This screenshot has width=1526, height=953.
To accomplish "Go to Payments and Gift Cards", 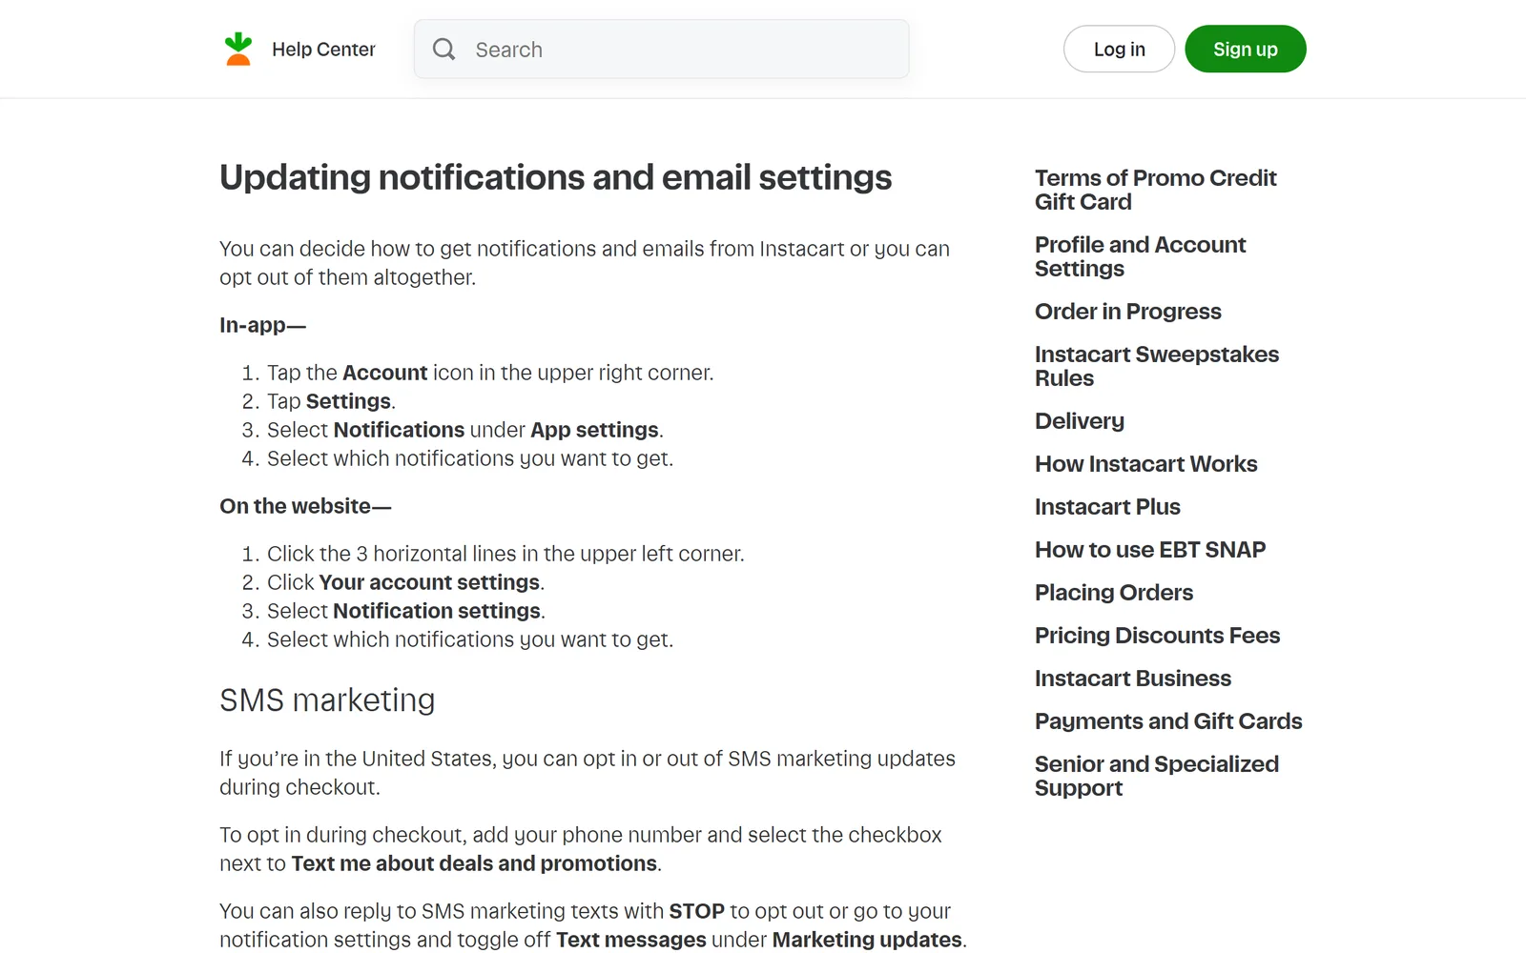I will [1168, 721].
